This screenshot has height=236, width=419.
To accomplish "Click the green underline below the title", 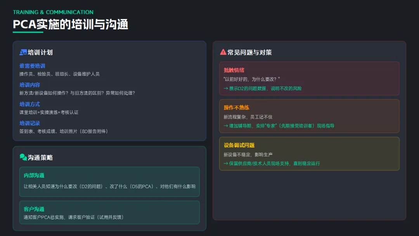I will (x=28, y=32).
